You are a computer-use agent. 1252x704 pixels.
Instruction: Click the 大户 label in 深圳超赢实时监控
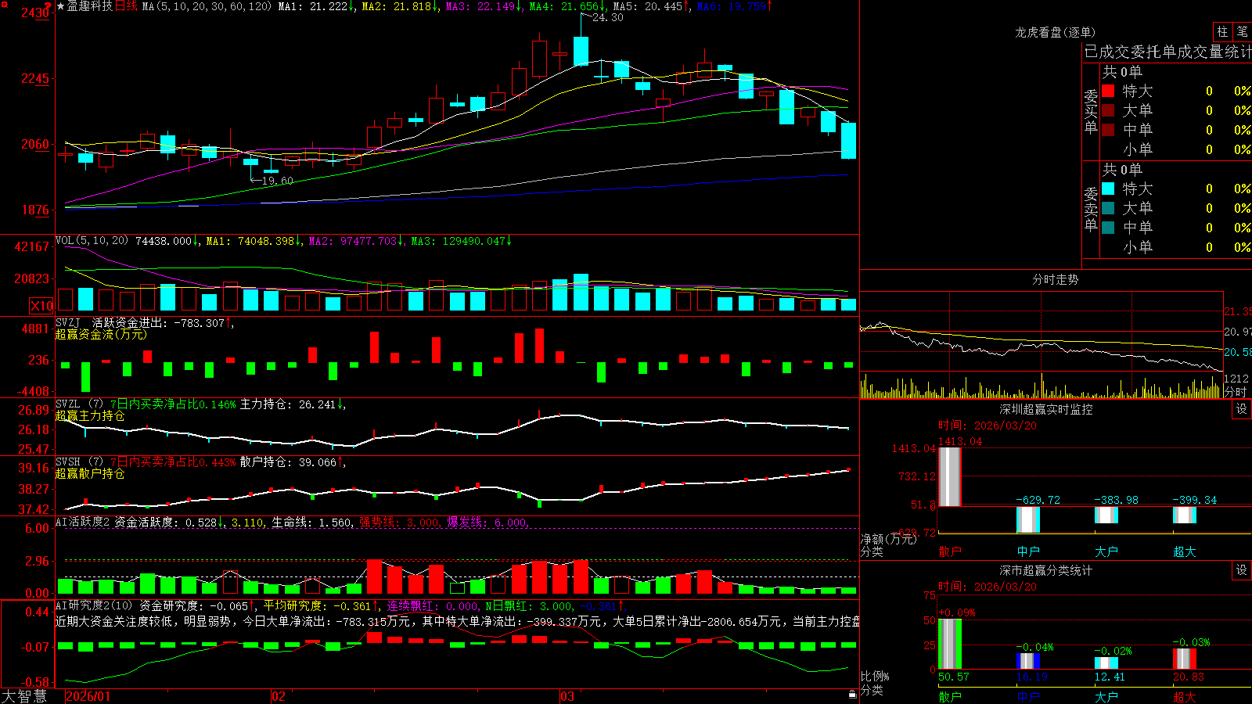[x=1106, y=551]
